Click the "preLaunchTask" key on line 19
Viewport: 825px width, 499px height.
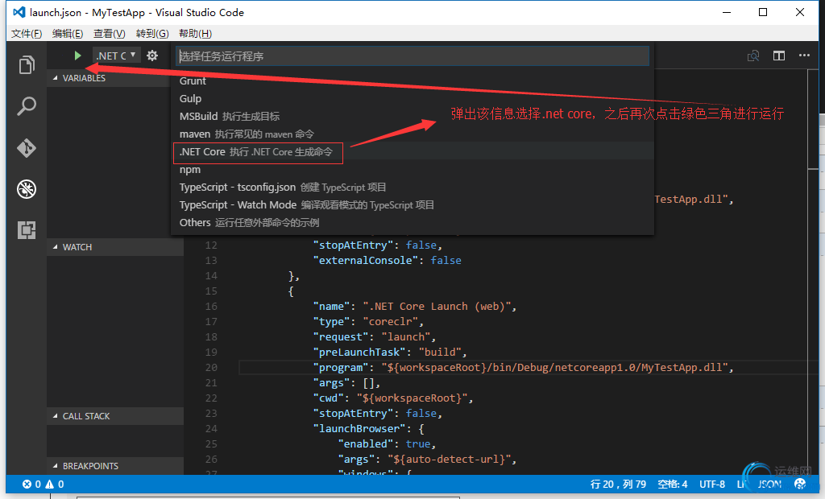[x=359, y=352]
